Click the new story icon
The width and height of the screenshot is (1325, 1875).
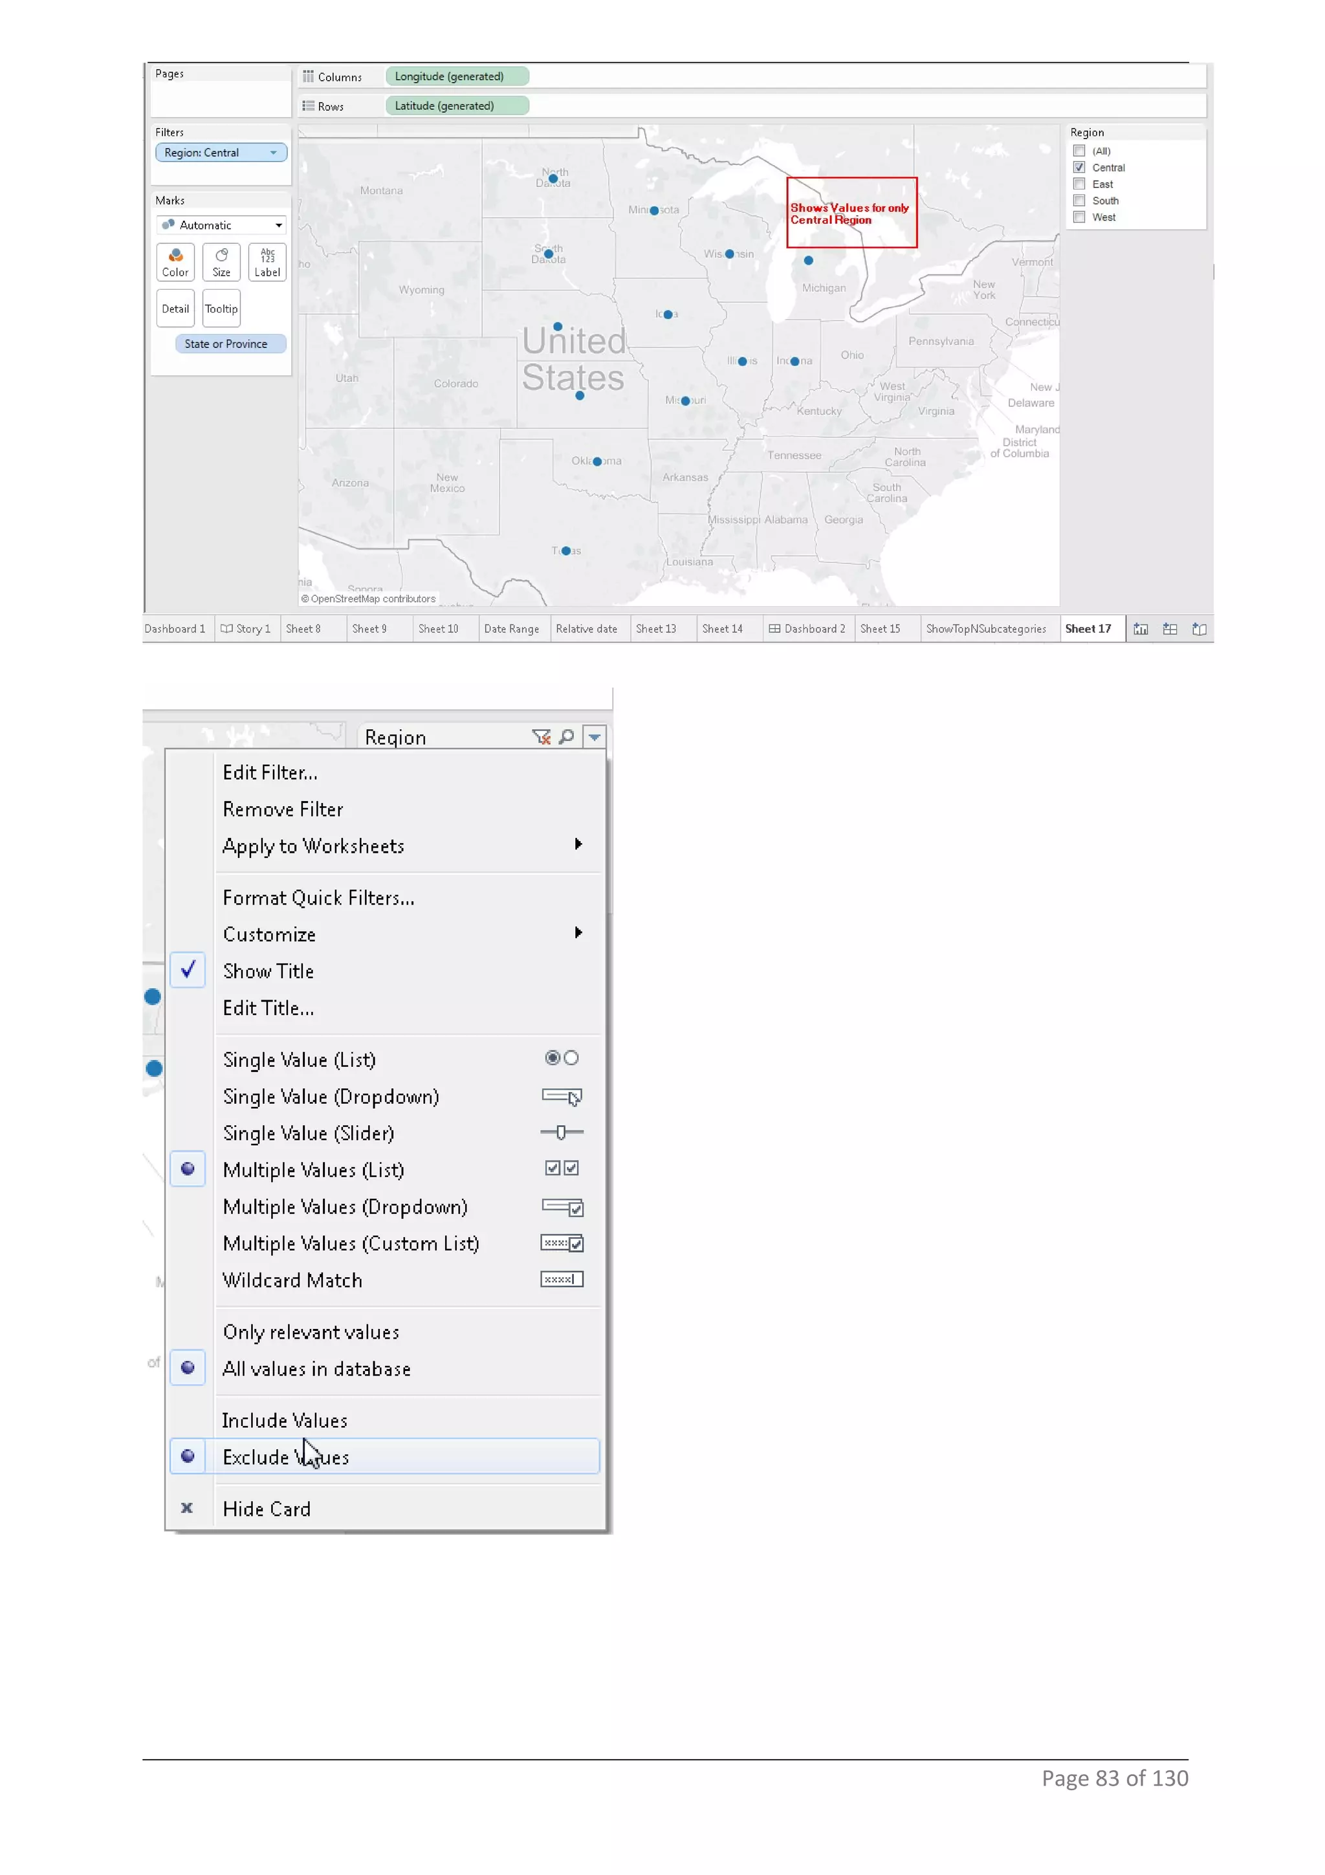pos(1198,629)
